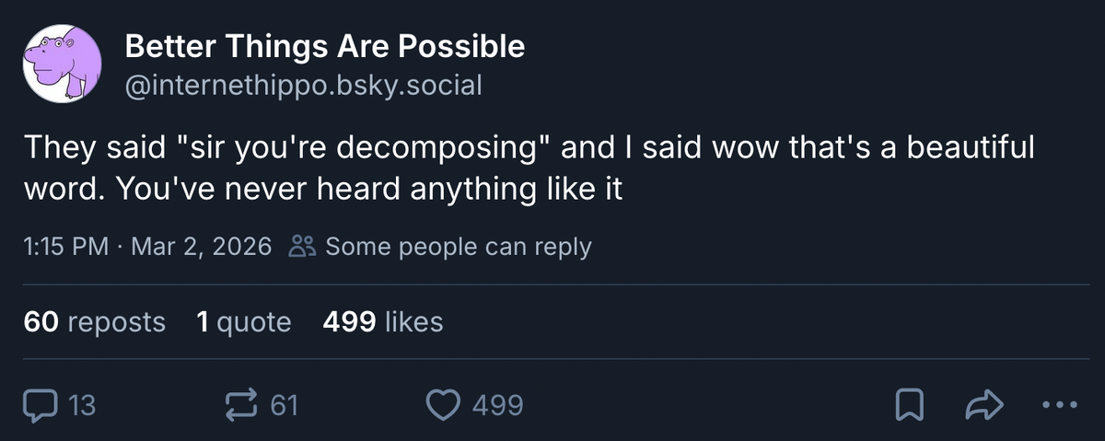Open the three-dot more options menu
The width and height of the screenshot is (1105, 441).
(x=1058, y=405)
